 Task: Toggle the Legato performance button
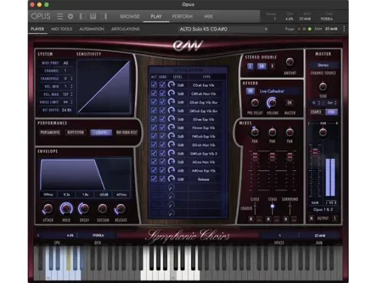click(101, 132)
